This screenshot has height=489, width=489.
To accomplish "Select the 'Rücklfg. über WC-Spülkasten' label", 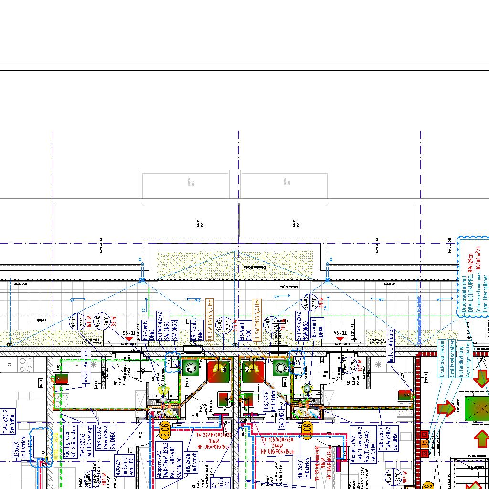I will (x=70, y=442).
